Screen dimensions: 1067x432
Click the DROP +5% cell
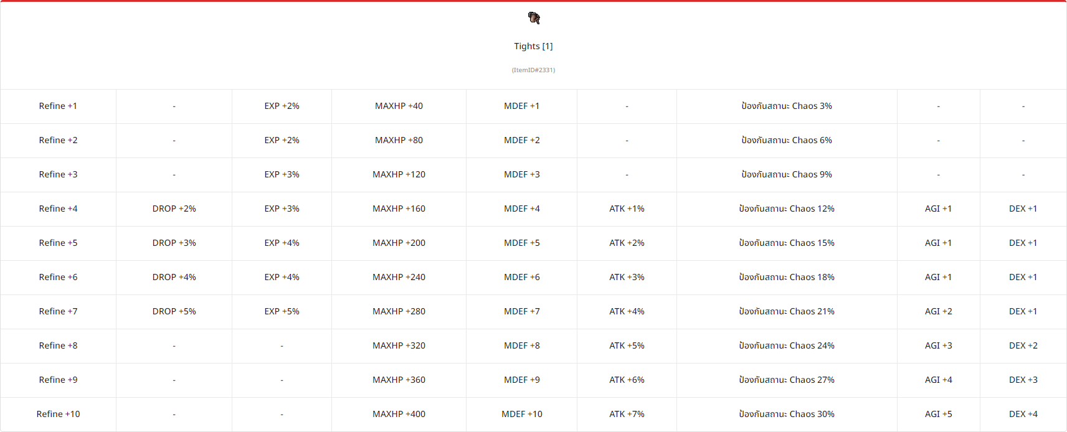(174, 311)
